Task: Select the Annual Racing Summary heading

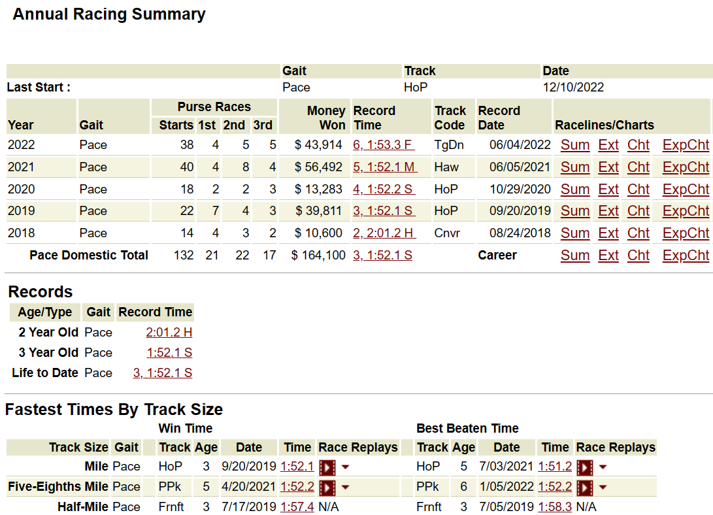Action: 109,14
